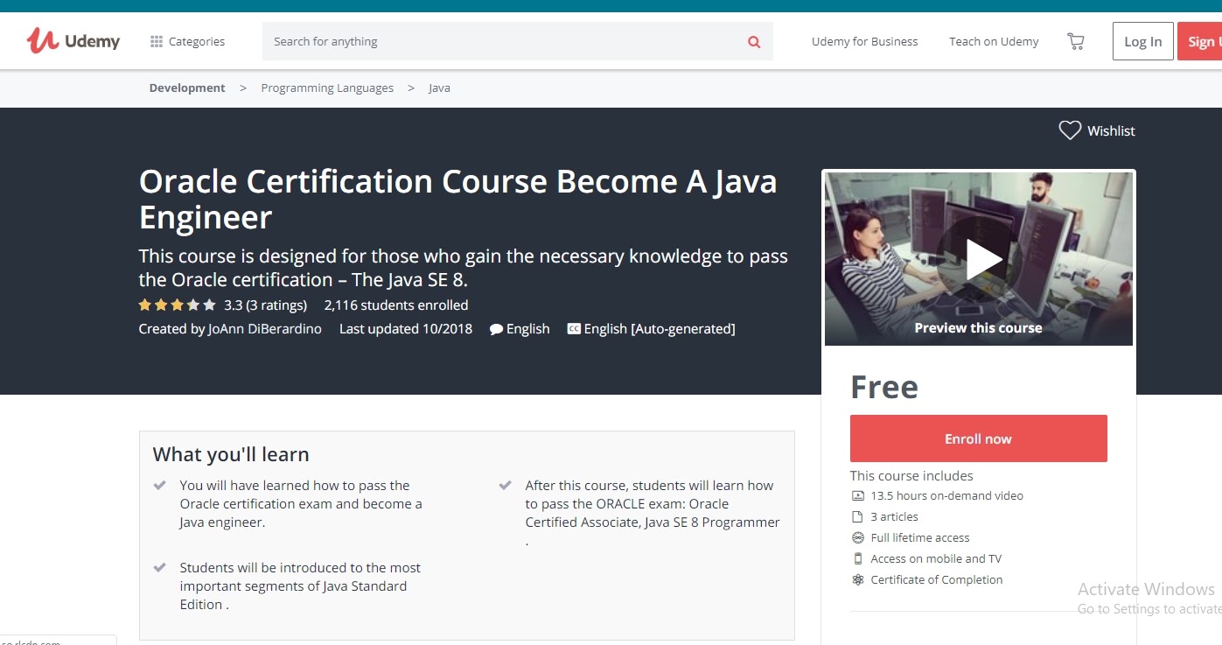Go to Java breadcrumb

tap(439, 88)
